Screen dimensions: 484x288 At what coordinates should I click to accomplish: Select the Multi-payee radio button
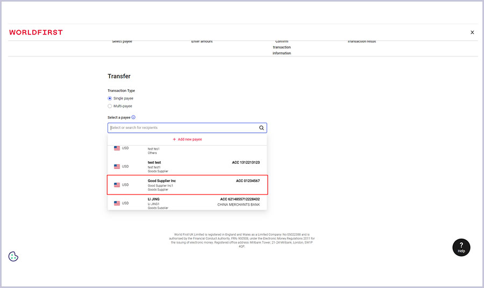pos(110,106)
